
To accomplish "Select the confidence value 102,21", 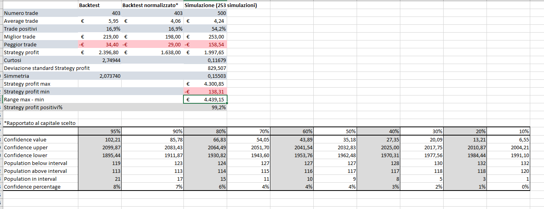I will (x=100, y=139).
